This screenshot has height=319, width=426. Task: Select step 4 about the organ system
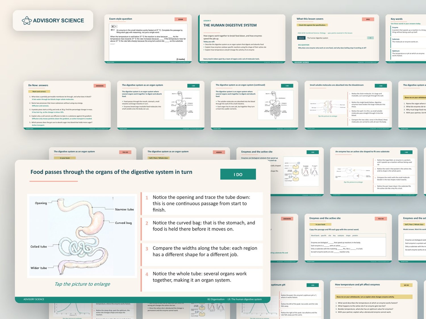[202, 280]
